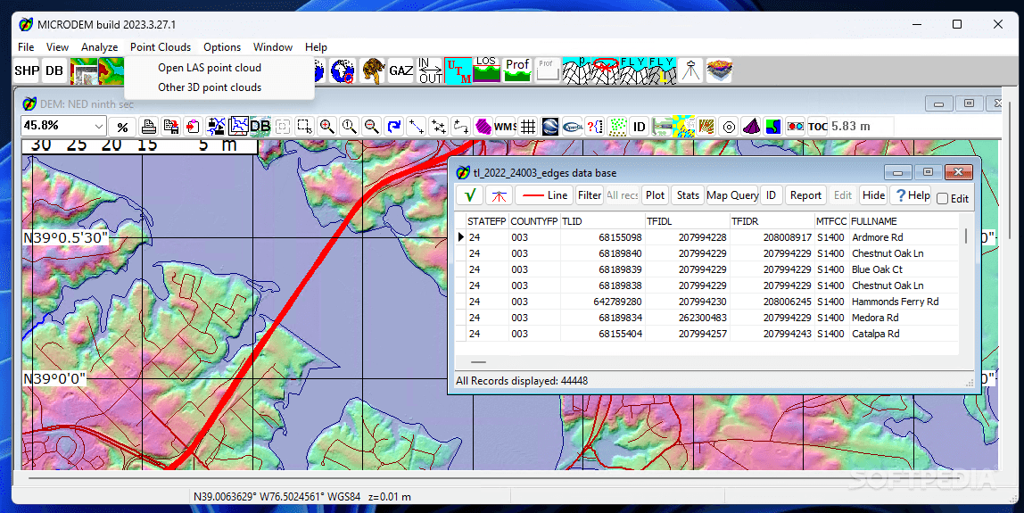This screenshot has height=513, width=1024.
Task: Click the ID button in map toolbar
Action: tap(640, 126)
